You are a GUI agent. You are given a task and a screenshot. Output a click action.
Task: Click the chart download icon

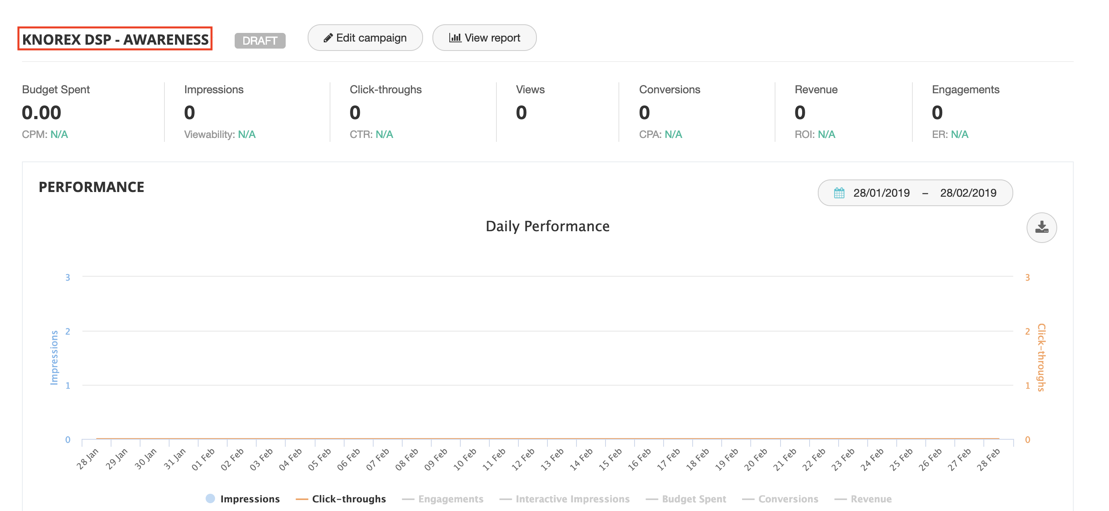pyautogui.click(x=1041, y=227)
